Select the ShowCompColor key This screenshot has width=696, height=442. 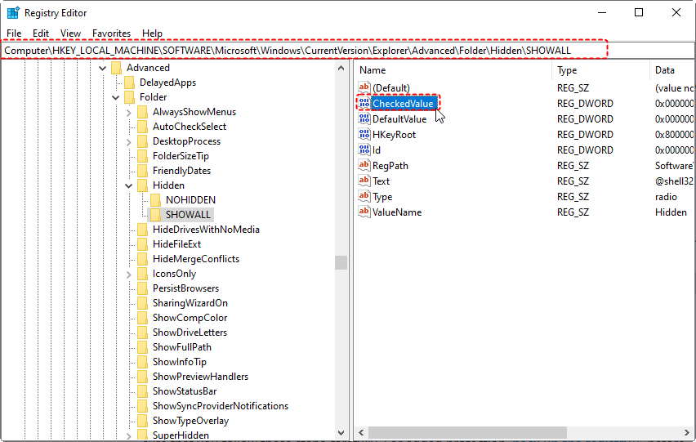click(x=190, y=317)
